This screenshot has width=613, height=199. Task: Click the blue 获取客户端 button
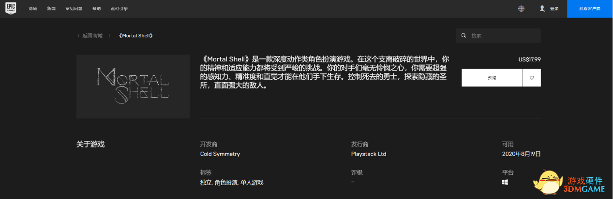point(590,9)
